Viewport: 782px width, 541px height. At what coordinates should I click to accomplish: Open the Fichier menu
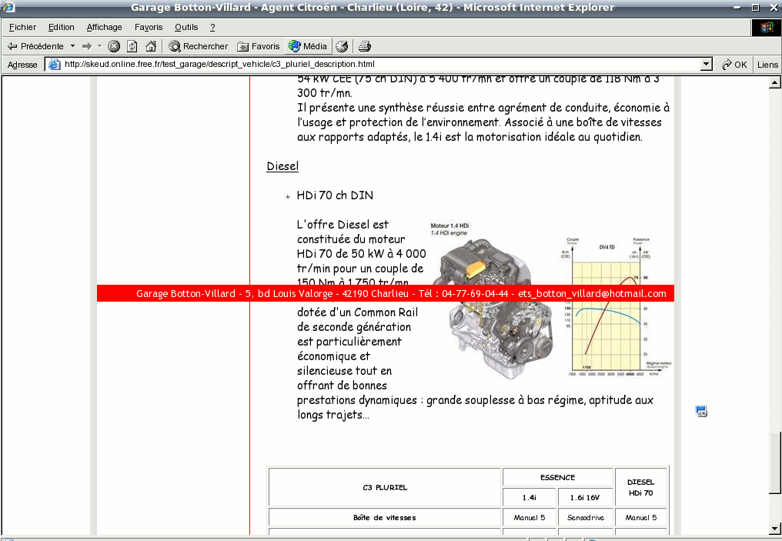coord(22,28)
